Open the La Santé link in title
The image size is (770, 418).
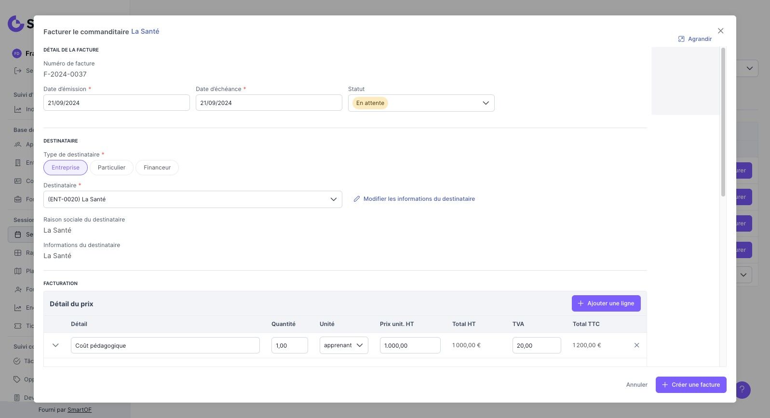coord(145,31)
